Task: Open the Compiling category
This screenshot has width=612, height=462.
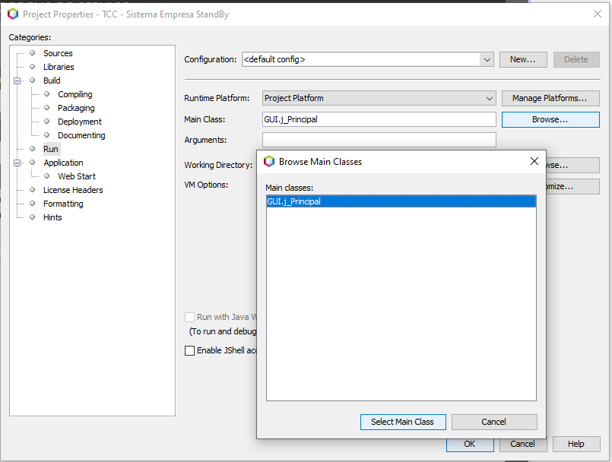Action: tap(75, 94)
